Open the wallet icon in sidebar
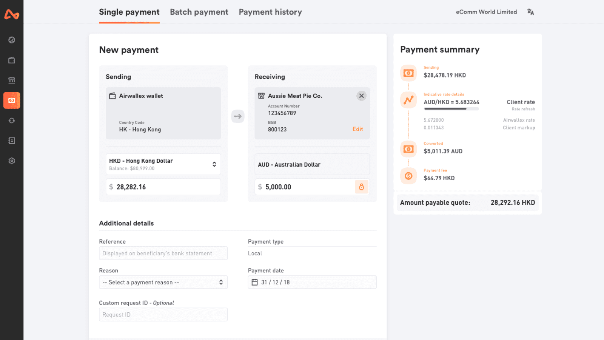604x340 pixels. click(12, 60)
